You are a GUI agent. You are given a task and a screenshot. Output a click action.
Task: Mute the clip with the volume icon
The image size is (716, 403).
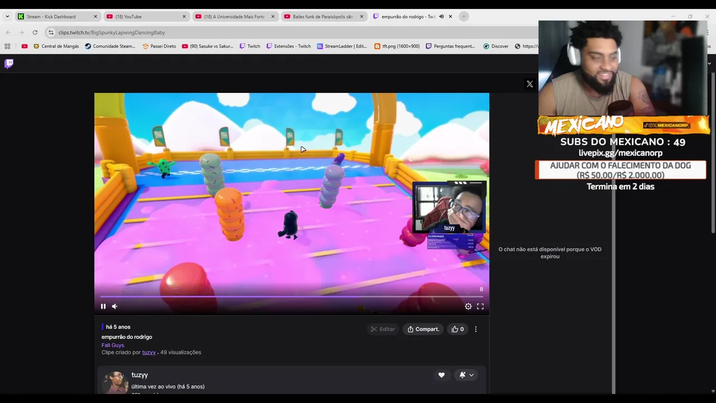(115, 306)
